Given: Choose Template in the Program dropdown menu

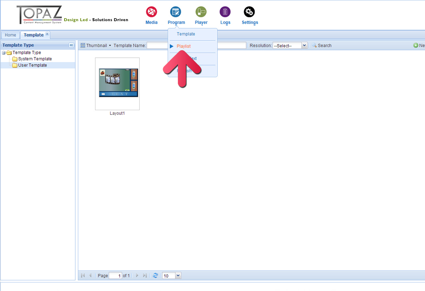Looking at the screenshot, I should click(x=186, y=34).
